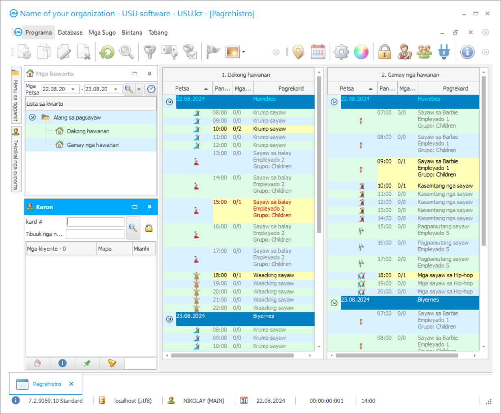Select Gamay nga hawanan in room list
The width and height of the screenshot is (501, 414).
[x=93, y=145]
